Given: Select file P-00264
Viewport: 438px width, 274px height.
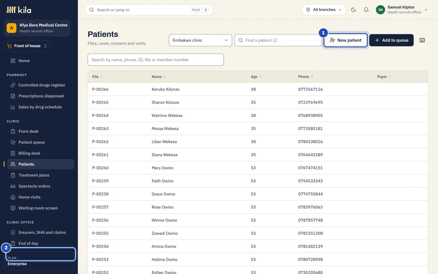Looking at the screenshot, I should click(100, 116).
